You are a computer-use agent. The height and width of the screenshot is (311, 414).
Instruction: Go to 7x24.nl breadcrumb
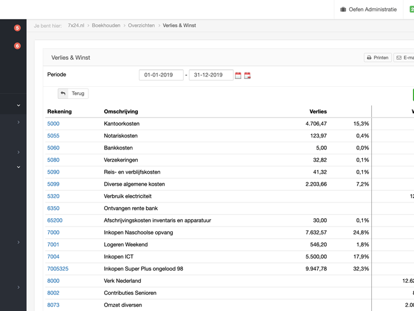click(76, 25)
